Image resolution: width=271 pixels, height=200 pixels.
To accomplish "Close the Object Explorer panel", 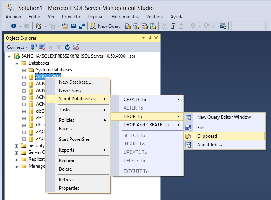I will (156, 38).
